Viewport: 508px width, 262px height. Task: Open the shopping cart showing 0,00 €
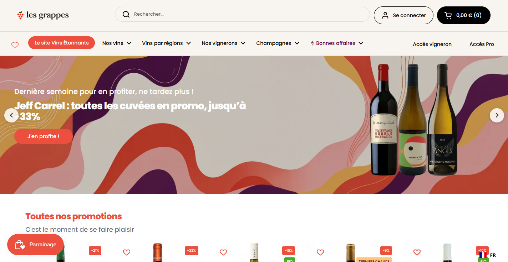tap(464, 15)
